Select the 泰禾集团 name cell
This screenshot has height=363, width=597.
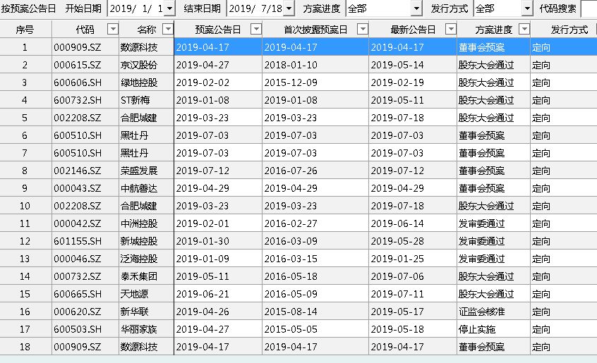(147, 276)
